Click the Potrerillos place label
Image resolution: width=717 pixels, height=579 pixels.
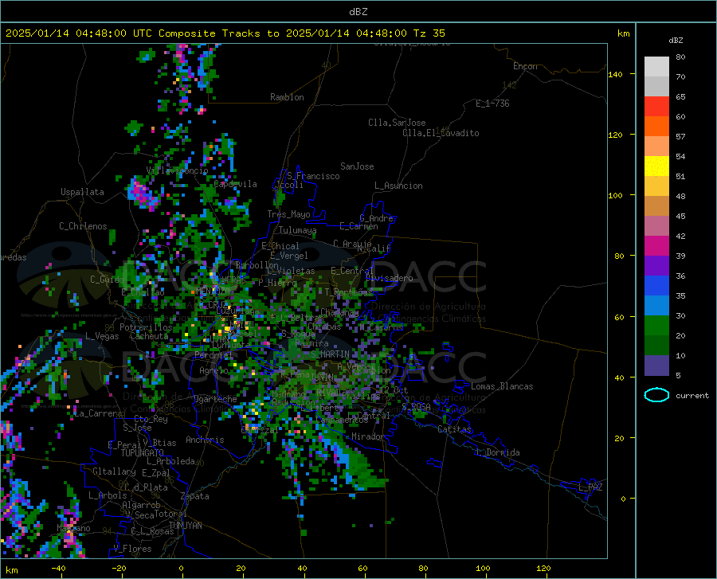146,327
